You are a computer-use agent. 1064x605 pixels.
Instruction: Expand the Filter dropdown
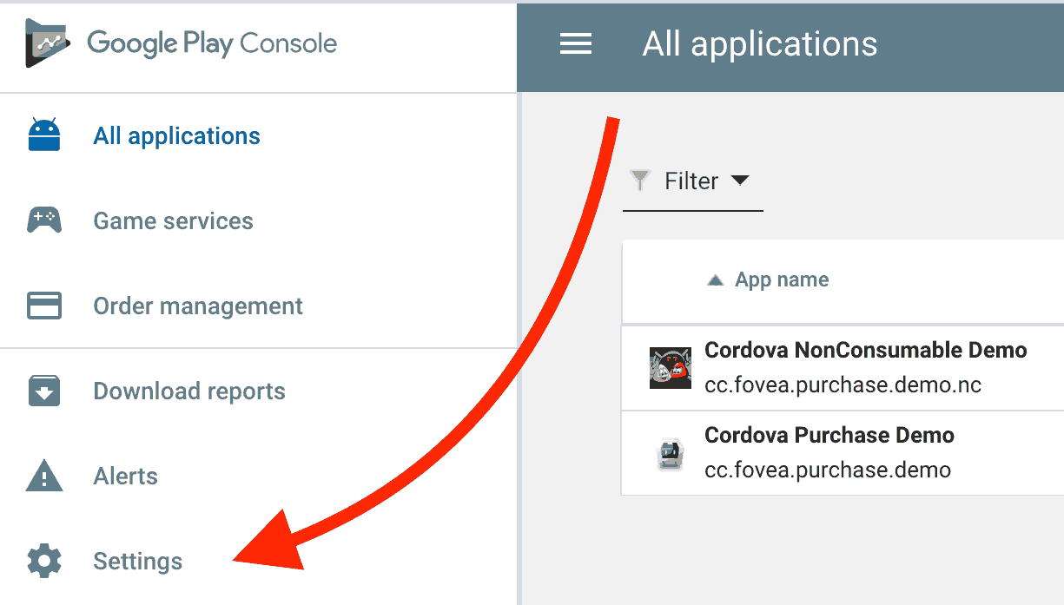[693, 181]
